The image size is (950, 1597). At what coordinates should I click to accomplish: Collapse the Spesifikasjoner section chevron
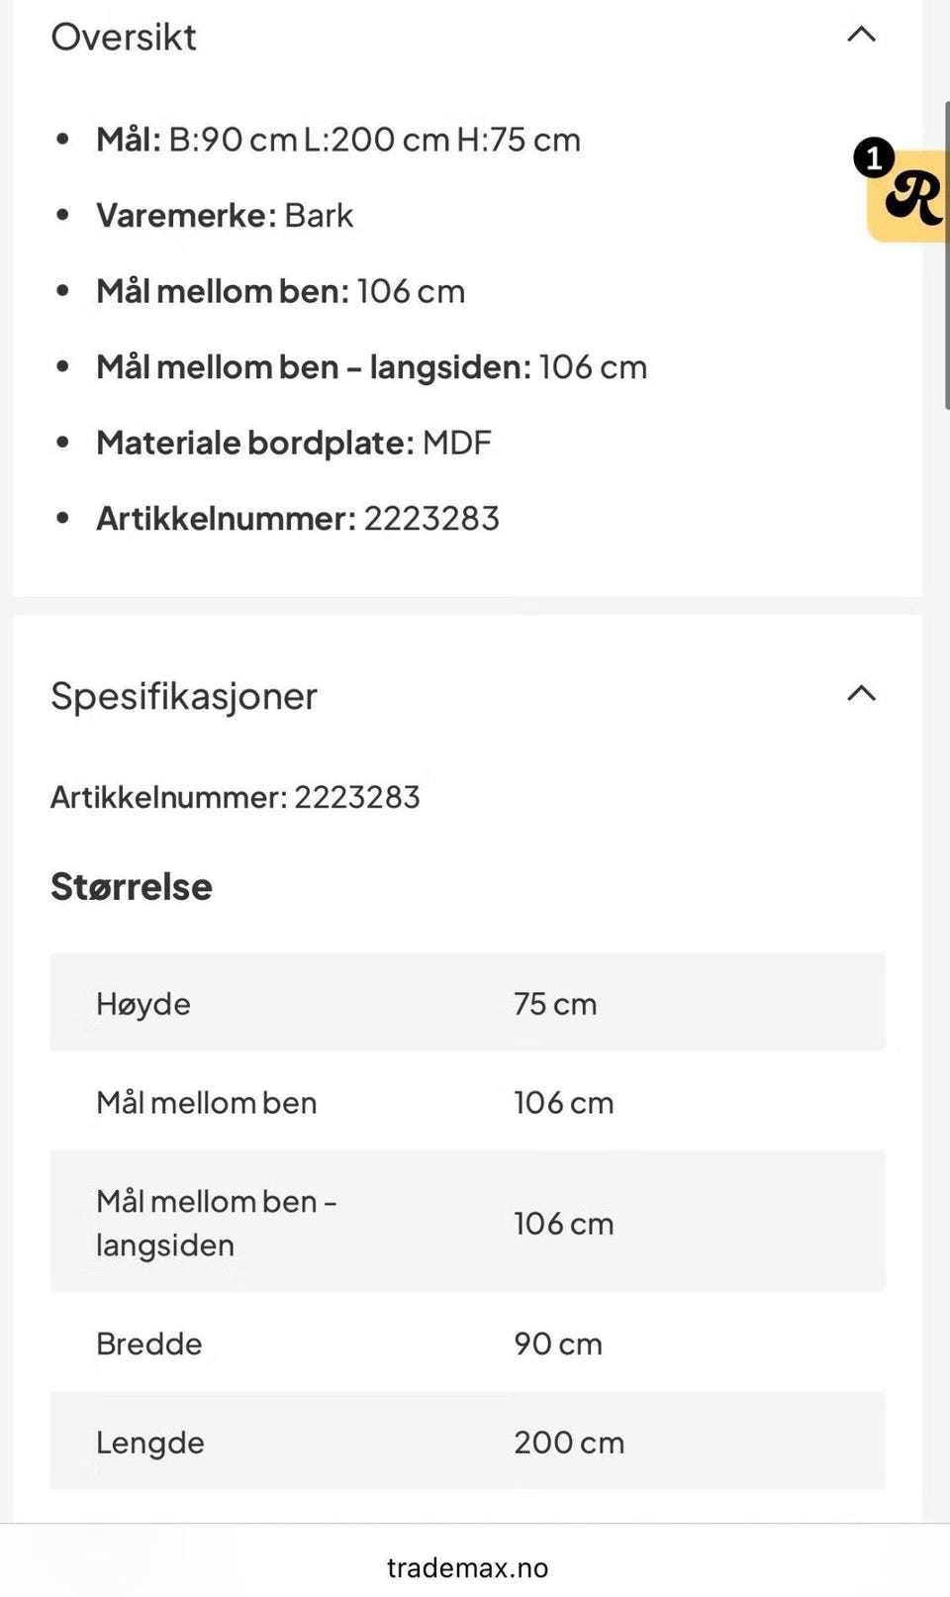pos(861,693)
